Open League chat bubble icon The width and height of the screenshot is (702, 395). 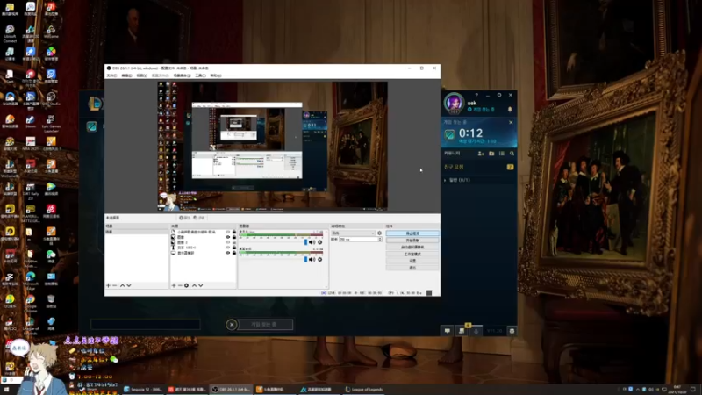(x=448, y=331)
